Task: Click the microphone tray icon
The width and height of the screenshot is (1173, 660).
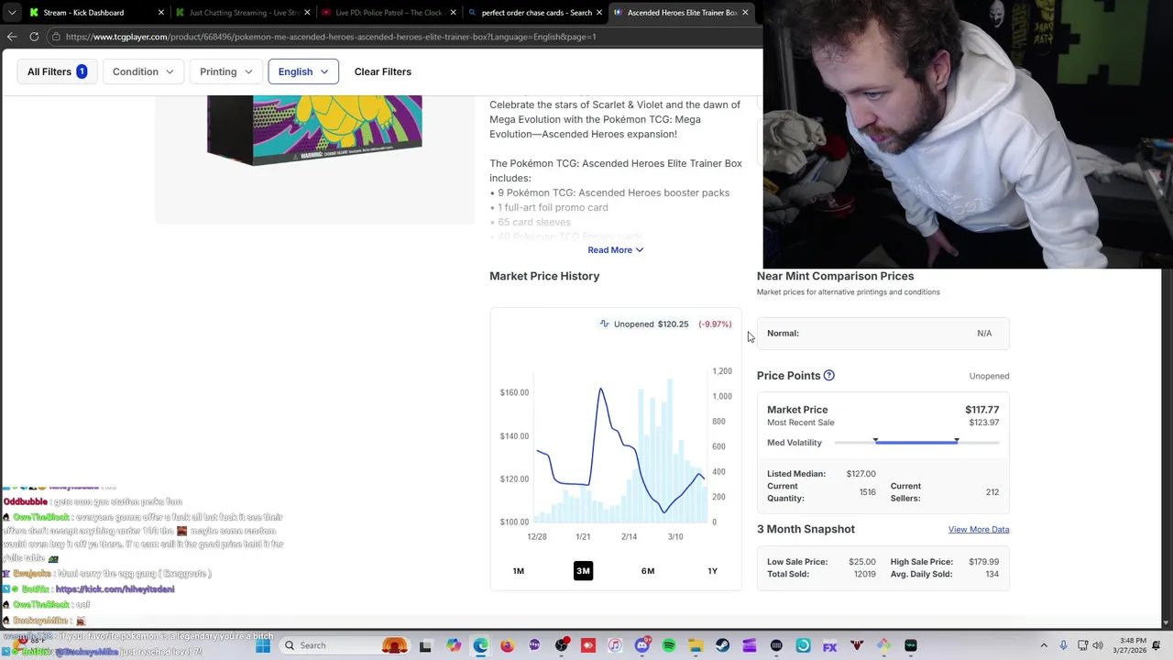Action: point(1064,645)
